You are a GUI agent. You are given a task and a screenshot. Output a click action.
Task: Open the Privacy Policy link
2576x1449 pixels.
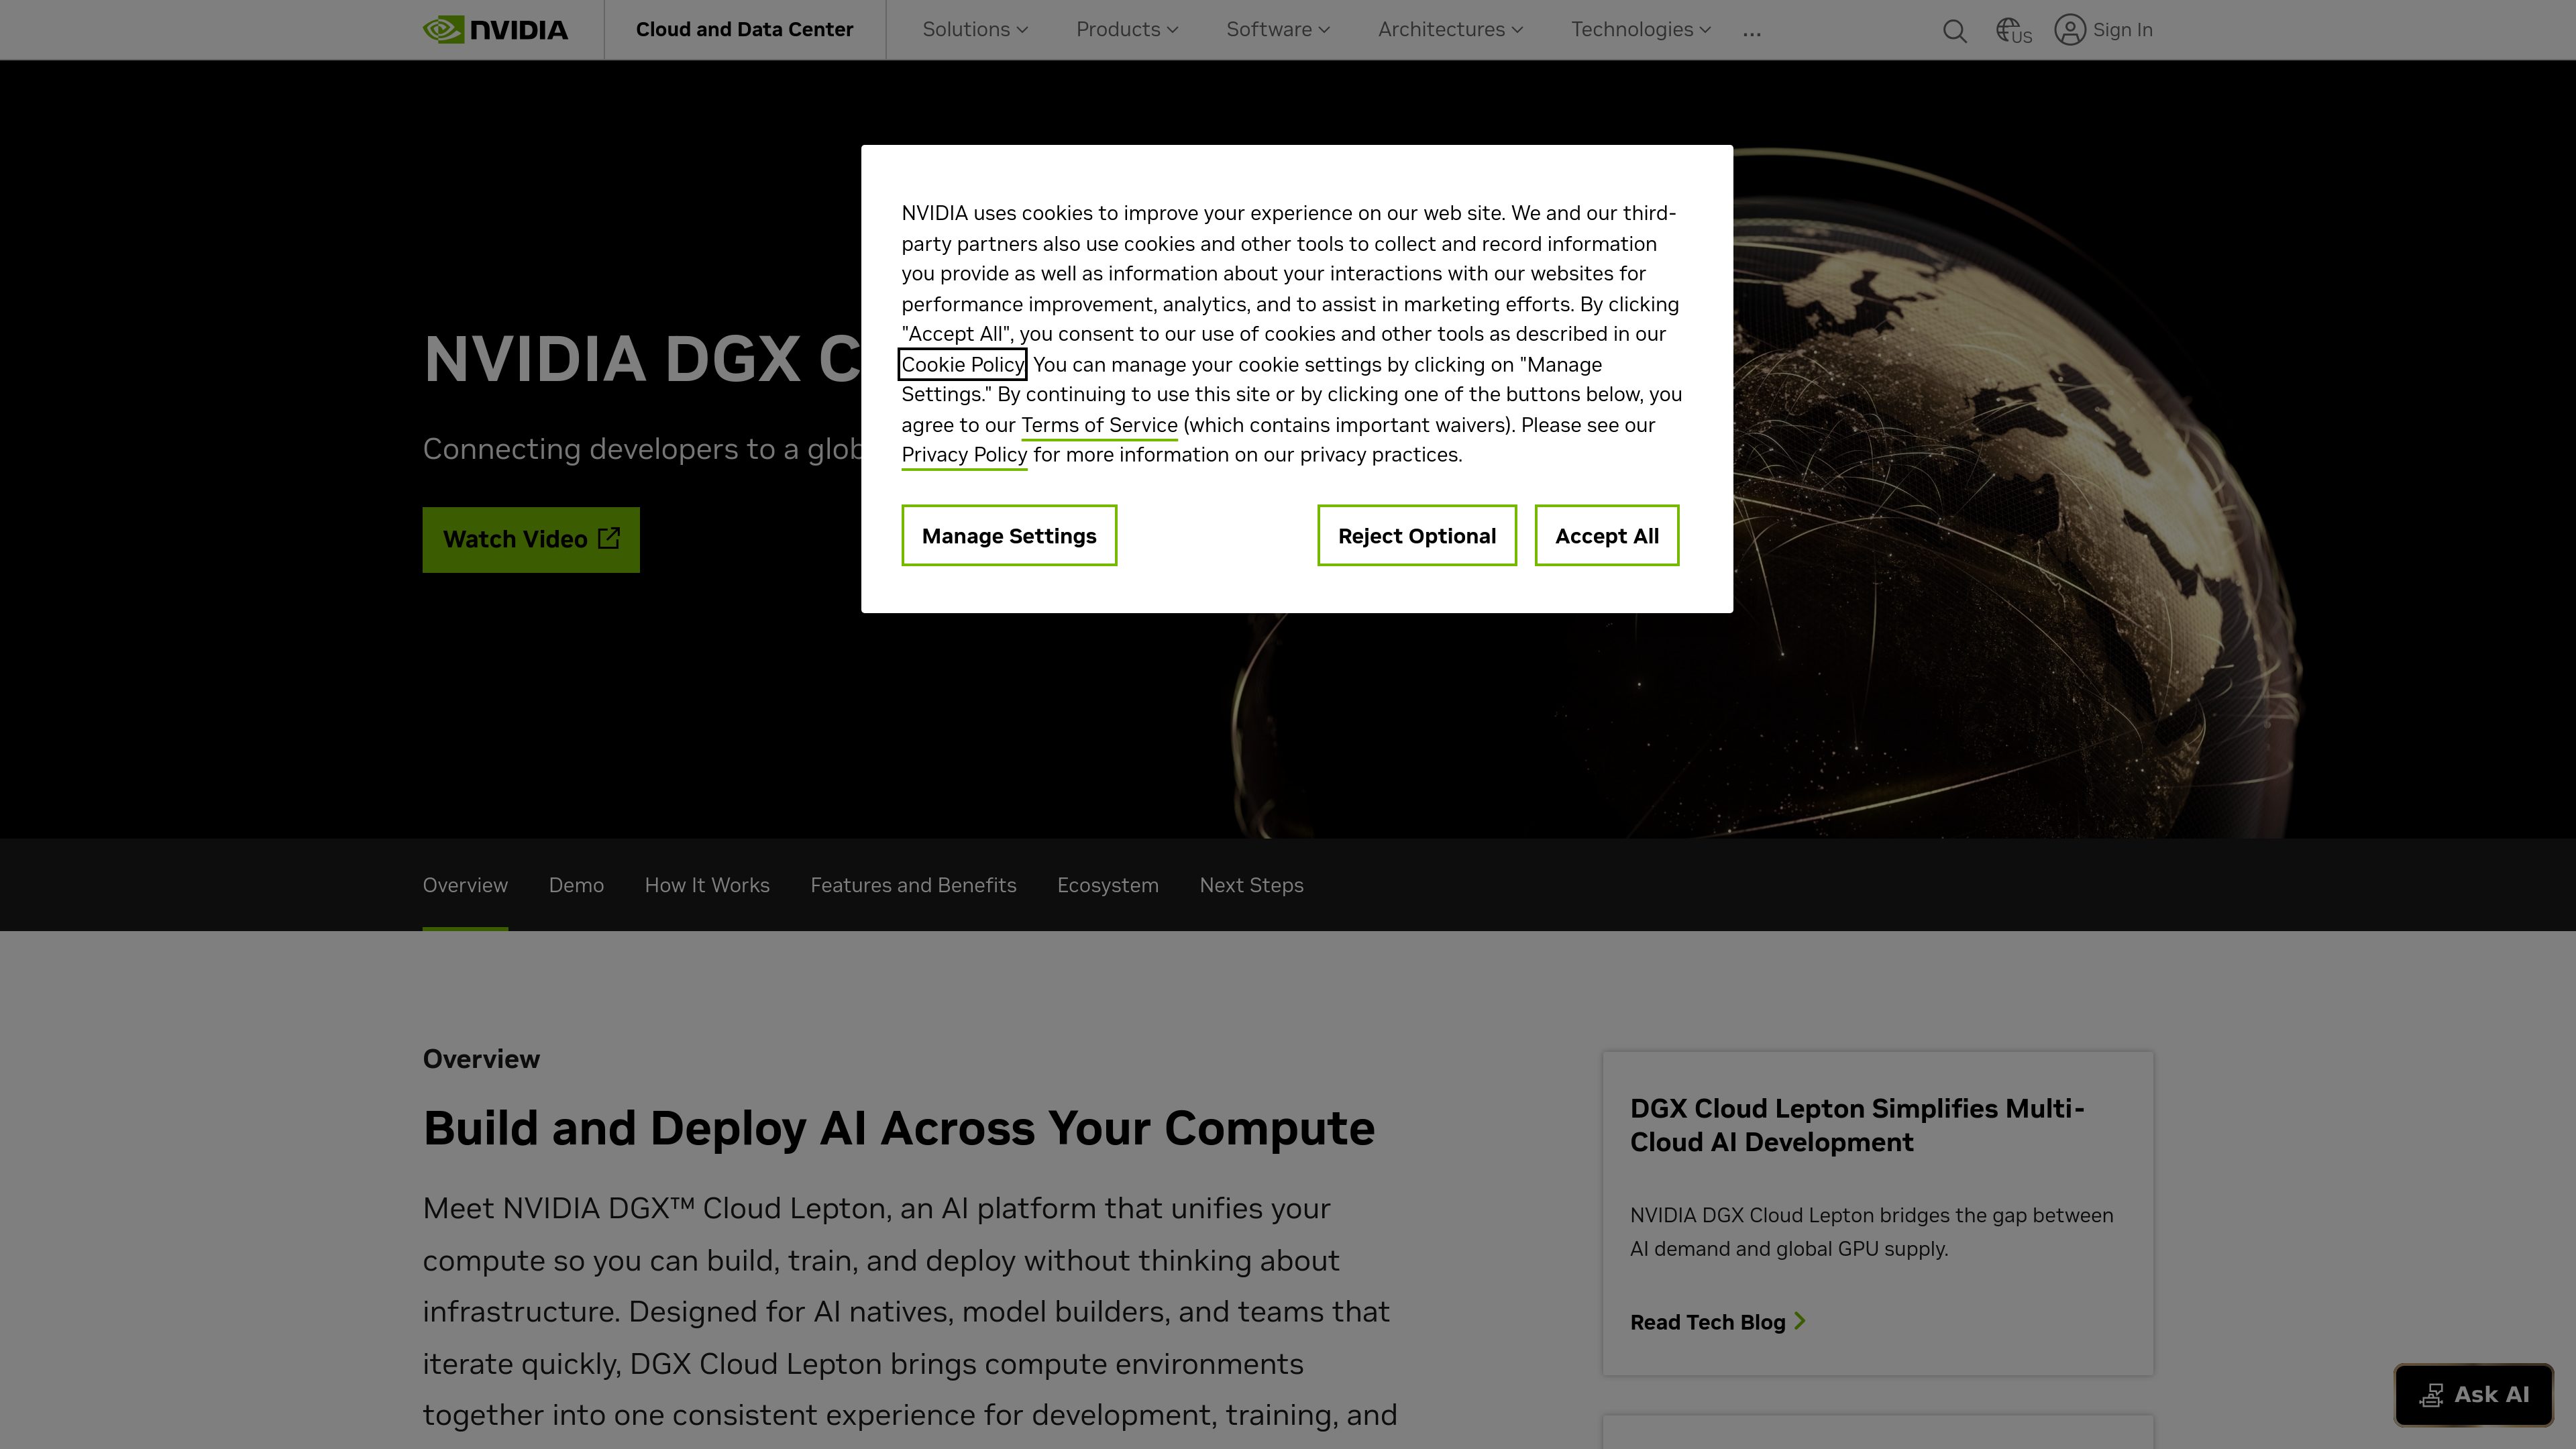point(964,455)
